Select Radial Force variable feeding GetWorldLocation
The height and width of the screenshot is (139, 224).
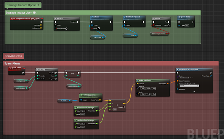tap(65, 101)
